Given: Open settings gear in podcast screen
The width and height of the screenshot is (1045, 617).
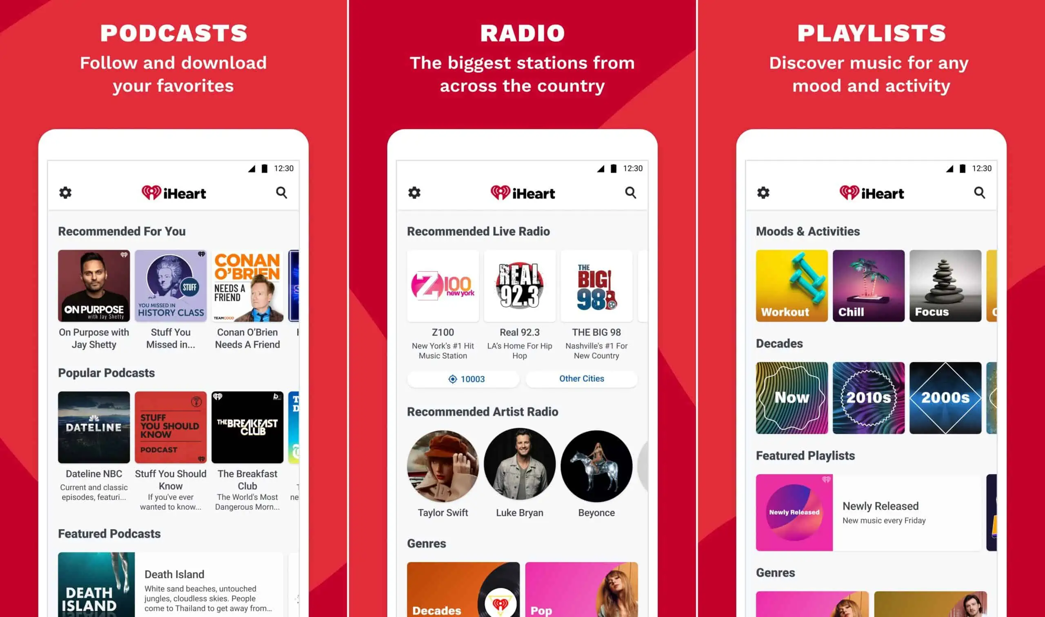Looking at the screenshot, I should coord(65,192).
